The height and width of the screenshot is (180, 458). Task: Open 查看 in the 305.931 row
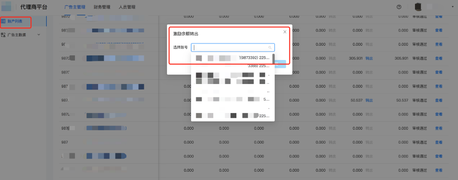439,58
